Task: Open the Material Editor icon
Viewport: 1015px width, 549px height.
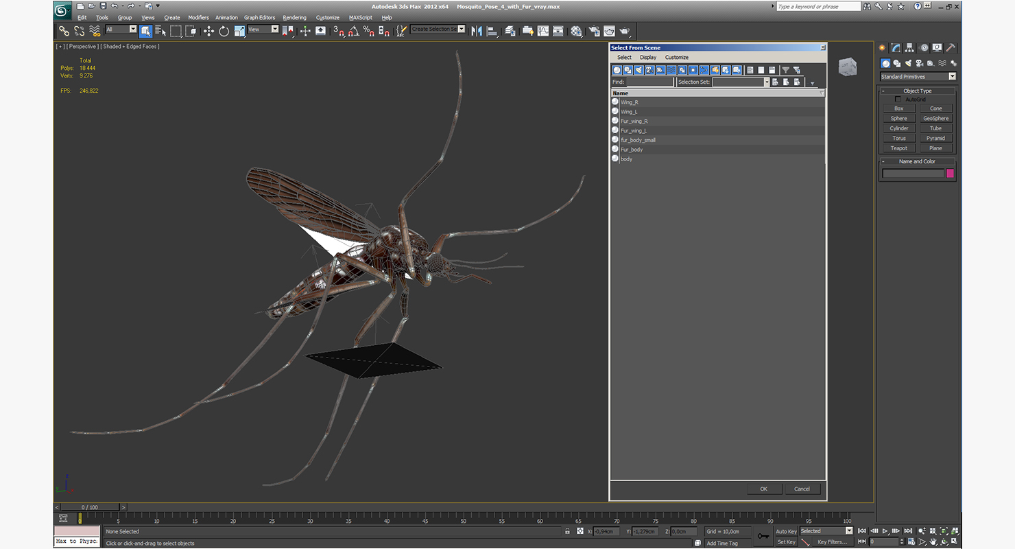Action: [576, 30]
